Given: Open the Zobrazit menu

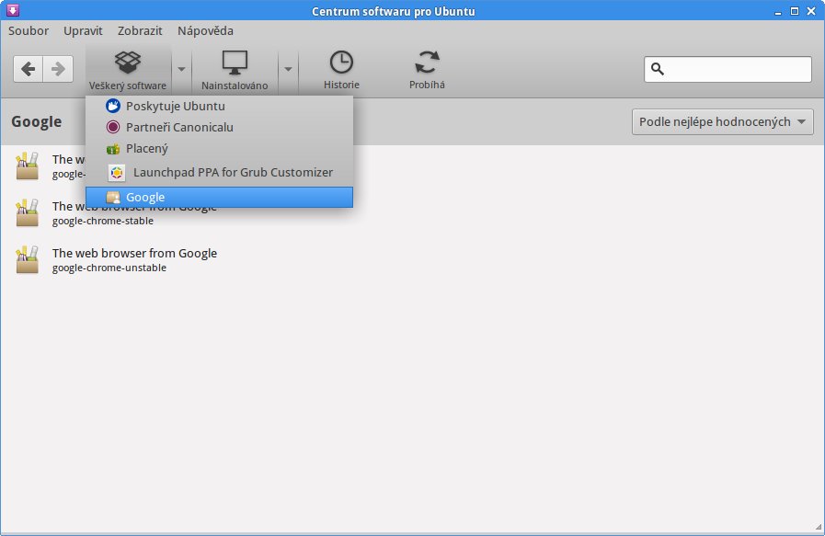Looking at the screenshot, I should (140, 30).
